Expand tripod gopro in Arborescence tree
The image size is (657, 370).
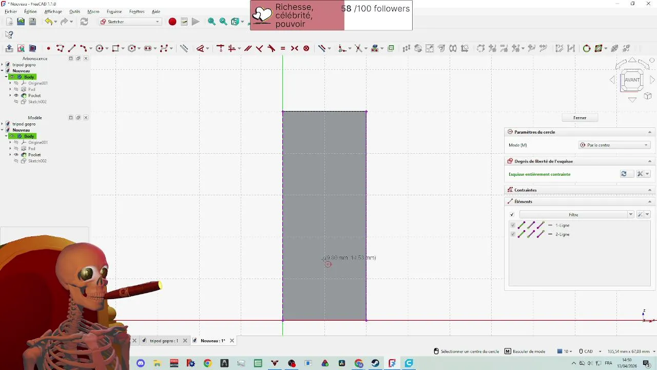[x=2, y=65]
